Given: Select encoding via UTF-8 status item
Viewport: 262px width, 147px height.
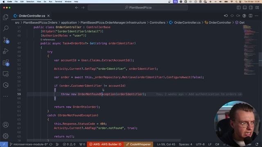Looking at the screenshot, I should 200,144.
